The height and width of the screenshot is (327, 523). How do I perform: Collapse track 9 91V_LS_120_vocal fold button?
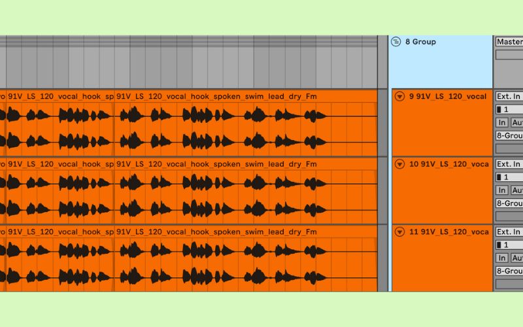(x=399, y=96)
